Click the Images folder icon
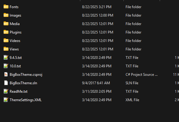 (6, 15)
